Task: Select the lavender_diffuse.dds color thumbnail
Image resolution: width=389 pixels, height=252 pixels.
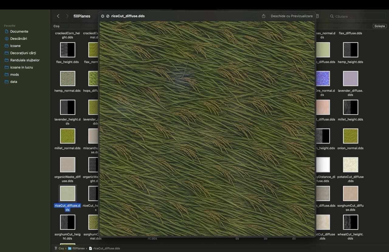Action: coord(350,79)
